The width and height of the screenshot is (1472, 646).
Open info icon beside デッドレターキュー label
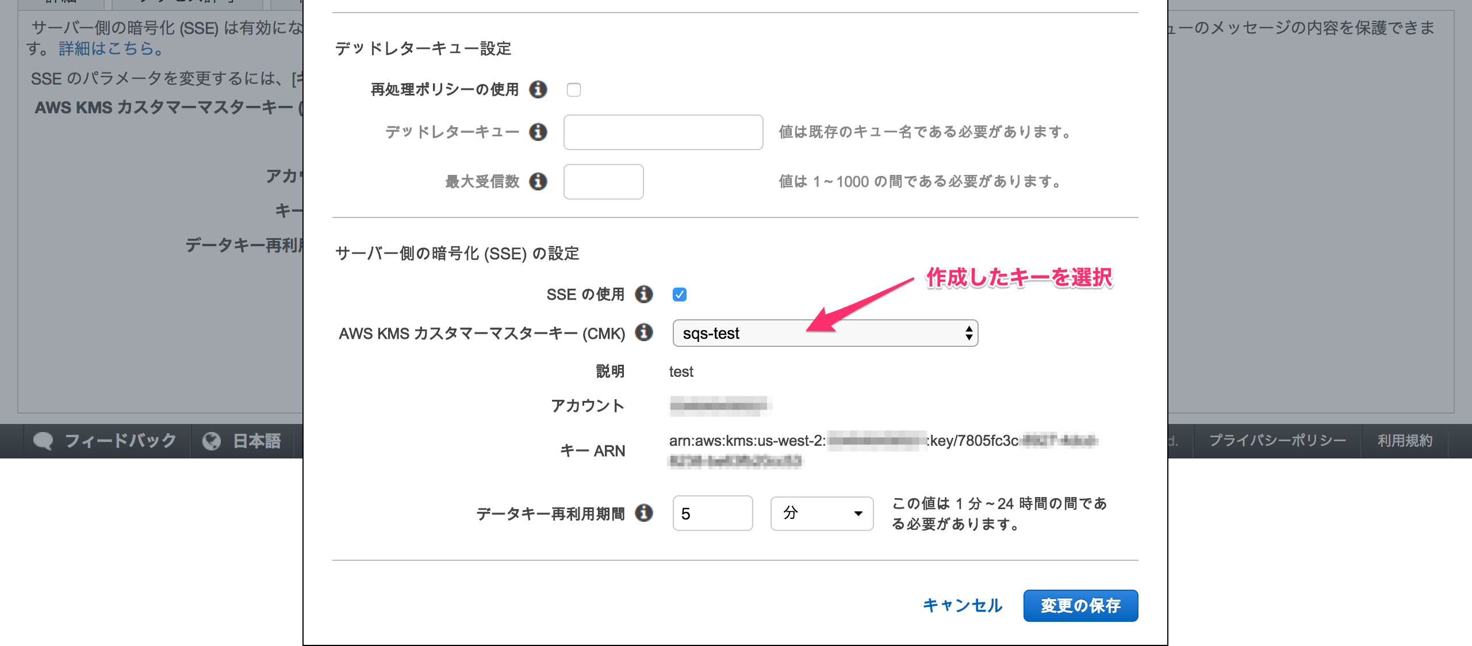538,132
